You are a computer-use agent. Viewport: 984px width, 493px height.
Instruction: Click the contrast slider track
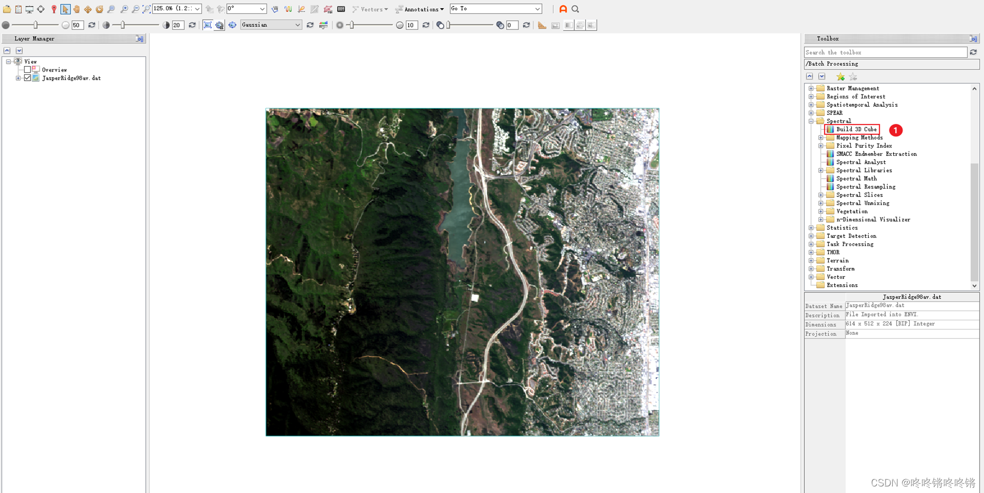[135, 25]
